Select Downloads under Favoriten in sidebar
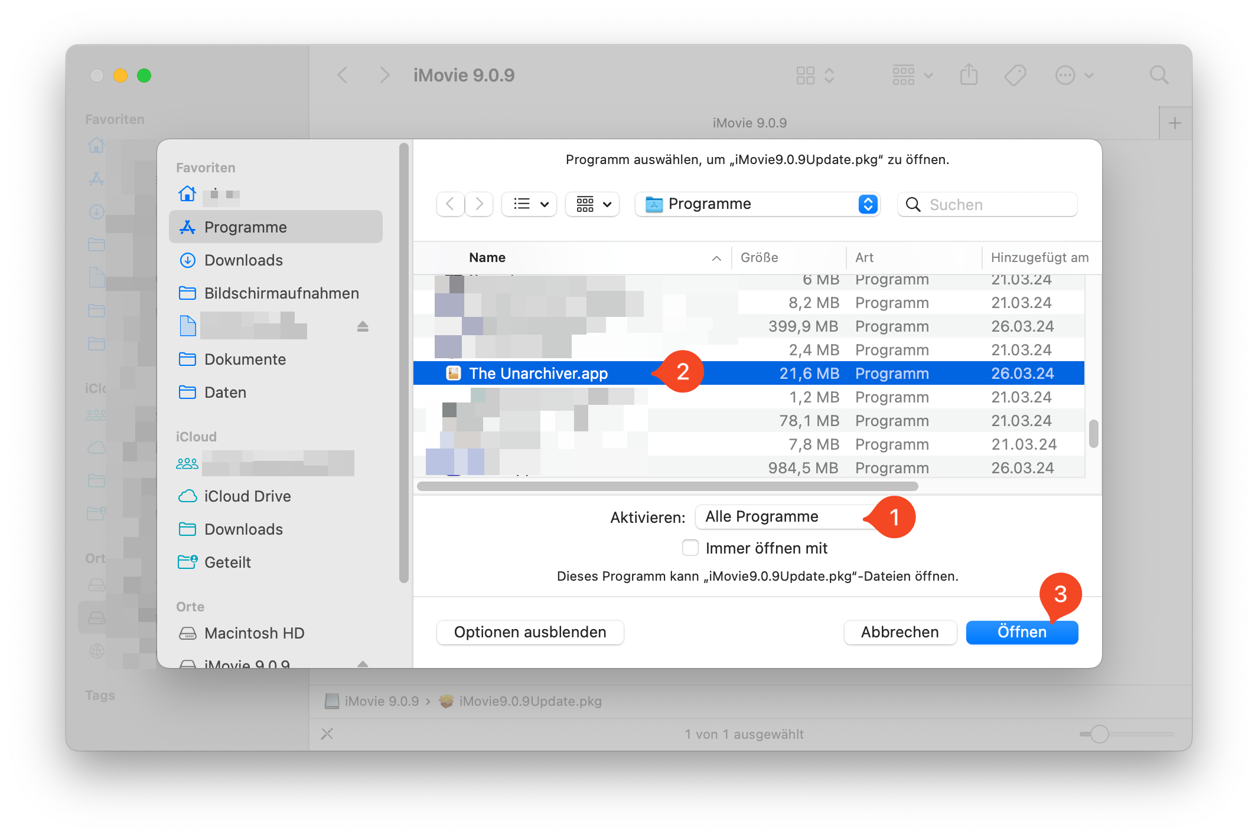 coord(243,260)
